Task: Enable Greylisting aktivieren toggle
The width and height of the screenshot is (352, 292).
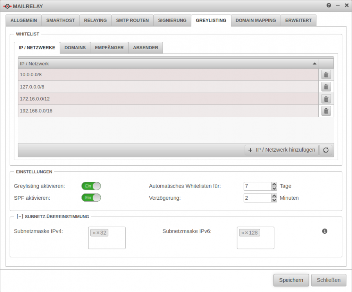Action: click(x=91, y=186)
